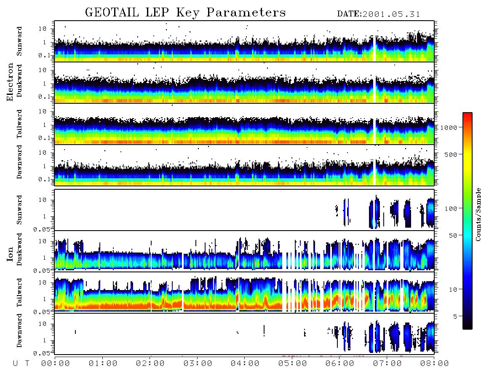Click the color bar '5' tick label
Screen dimensions: 481x371
tap(455, 316)
